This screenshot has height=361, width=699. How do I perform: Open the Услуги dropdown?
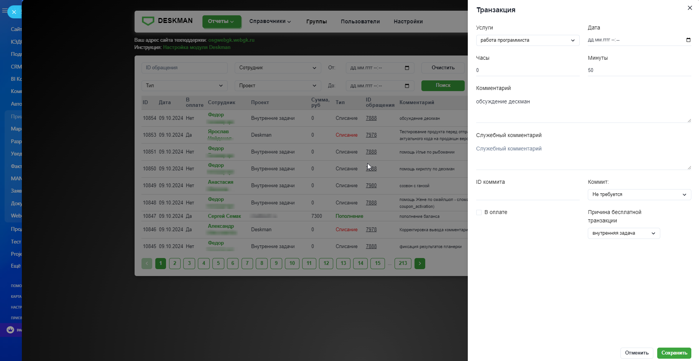point(528,40)
